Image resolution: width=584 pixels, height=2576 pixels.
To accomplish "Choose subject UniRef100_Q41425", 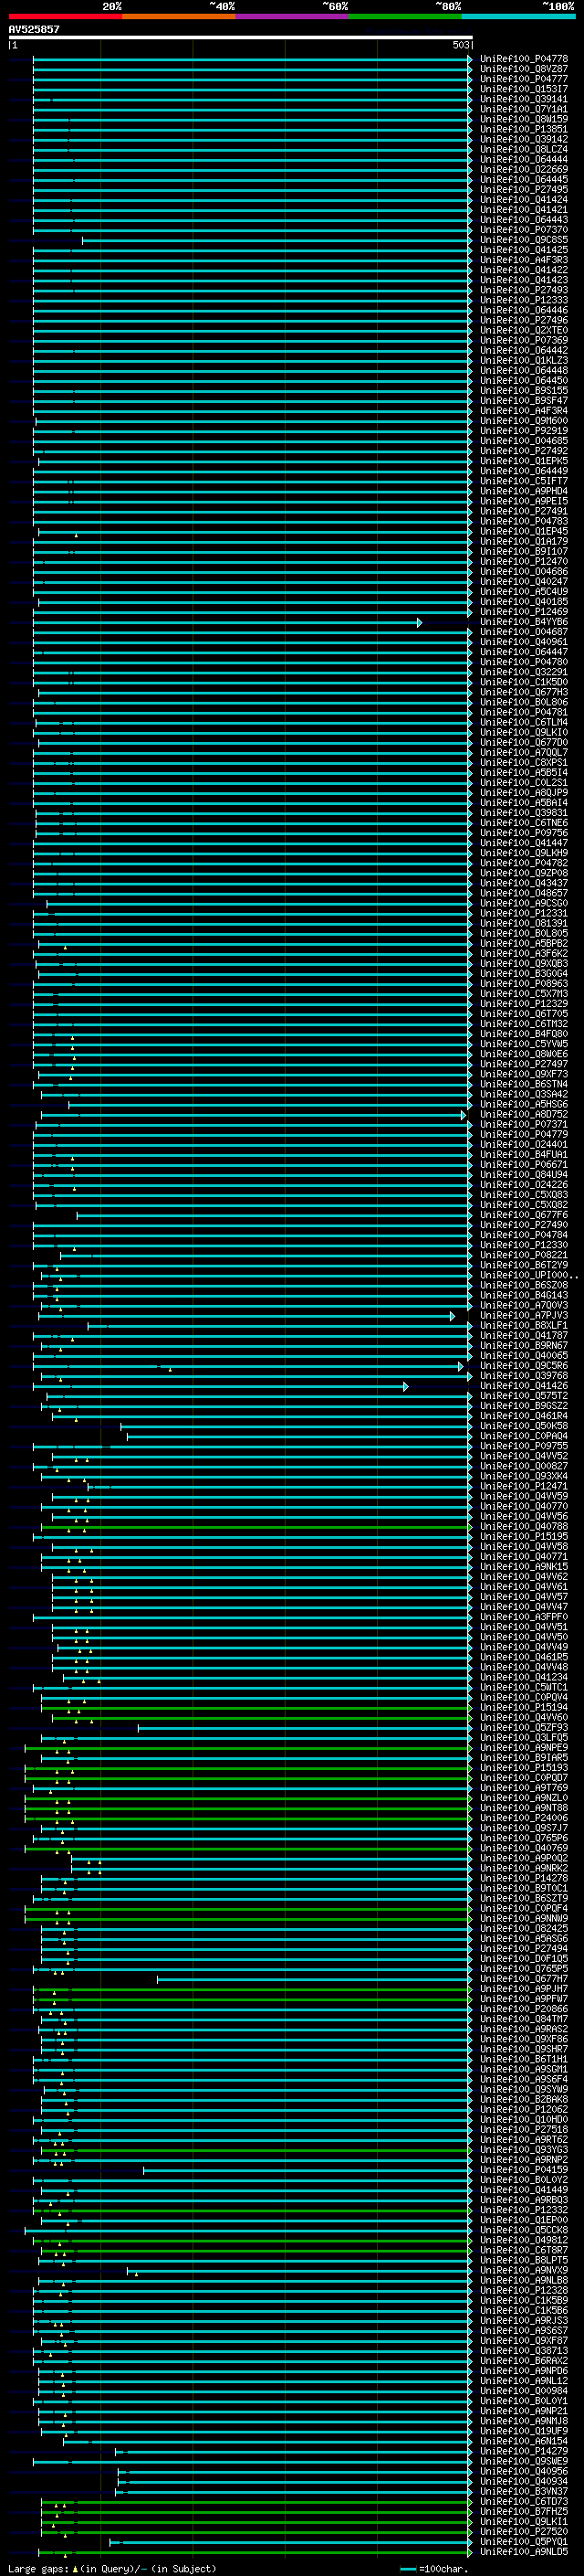I will click(524, 250).
